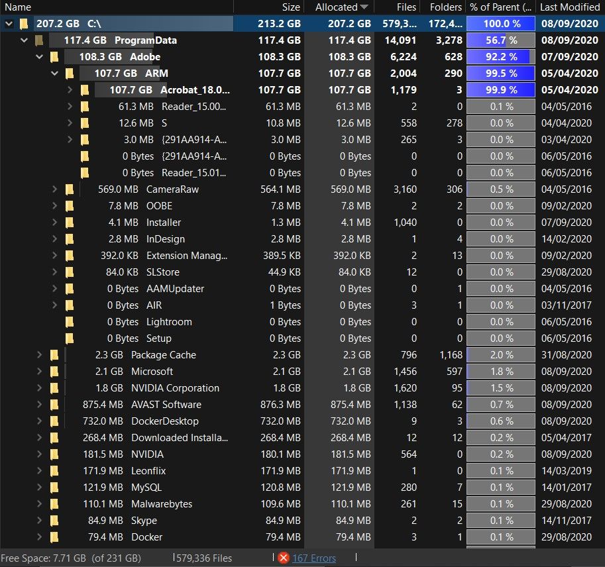Click the AIR folder icon
Screen dimensions: 605x567
click(70, 305)
